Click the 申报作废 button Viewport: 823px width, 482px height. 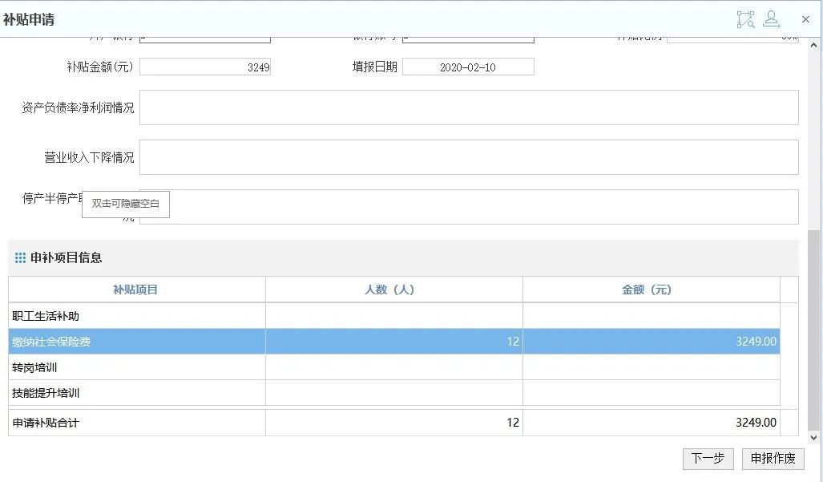click(x=773, y=459)
